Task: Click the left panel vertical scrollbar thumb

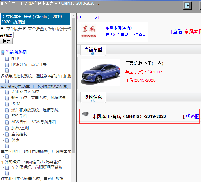Action: click(73, 86)
